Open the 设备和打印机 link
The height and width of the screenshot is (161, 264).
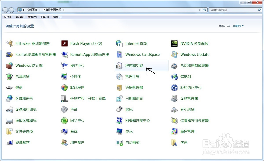pos(26,110)
